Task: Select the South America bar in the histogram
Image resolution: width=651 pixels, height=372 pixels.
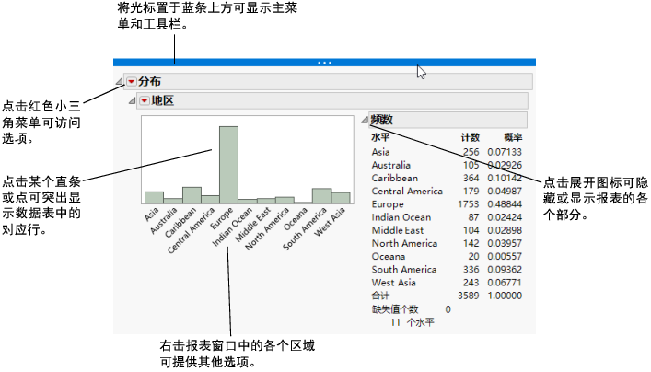Action: pos(321,196)
